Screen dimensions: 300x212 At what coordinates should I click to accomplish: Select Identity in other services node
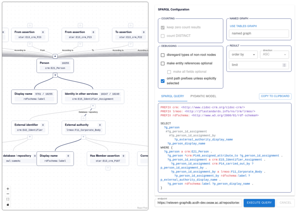pyautogui.click(x=93, y=97)
